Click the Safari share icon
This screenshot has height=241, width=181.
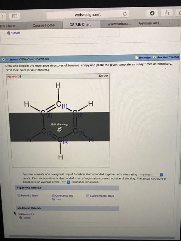[x=167, y=13]
